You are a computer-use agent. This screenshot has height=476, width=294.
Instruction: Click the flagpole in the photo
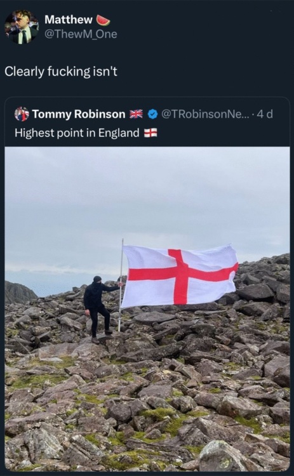click(121, 285)
